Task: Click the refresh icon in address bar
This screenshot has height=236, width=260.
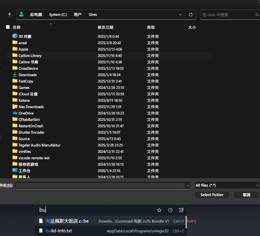Action: [191, 15]
